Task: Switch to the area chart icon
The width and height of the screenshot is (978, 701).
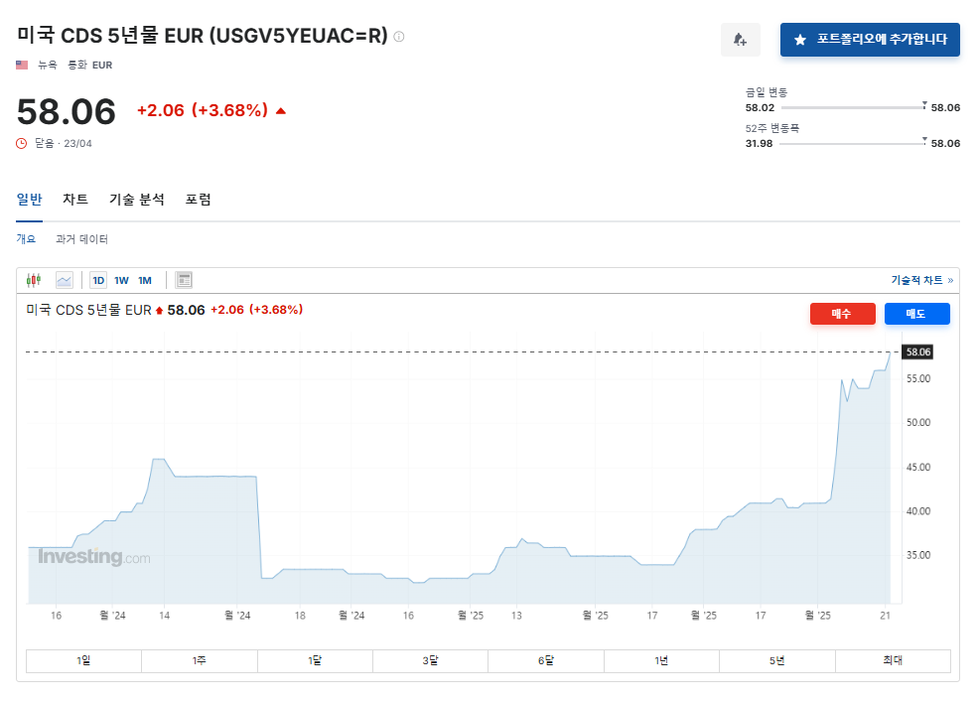Action: pos(65,280)
